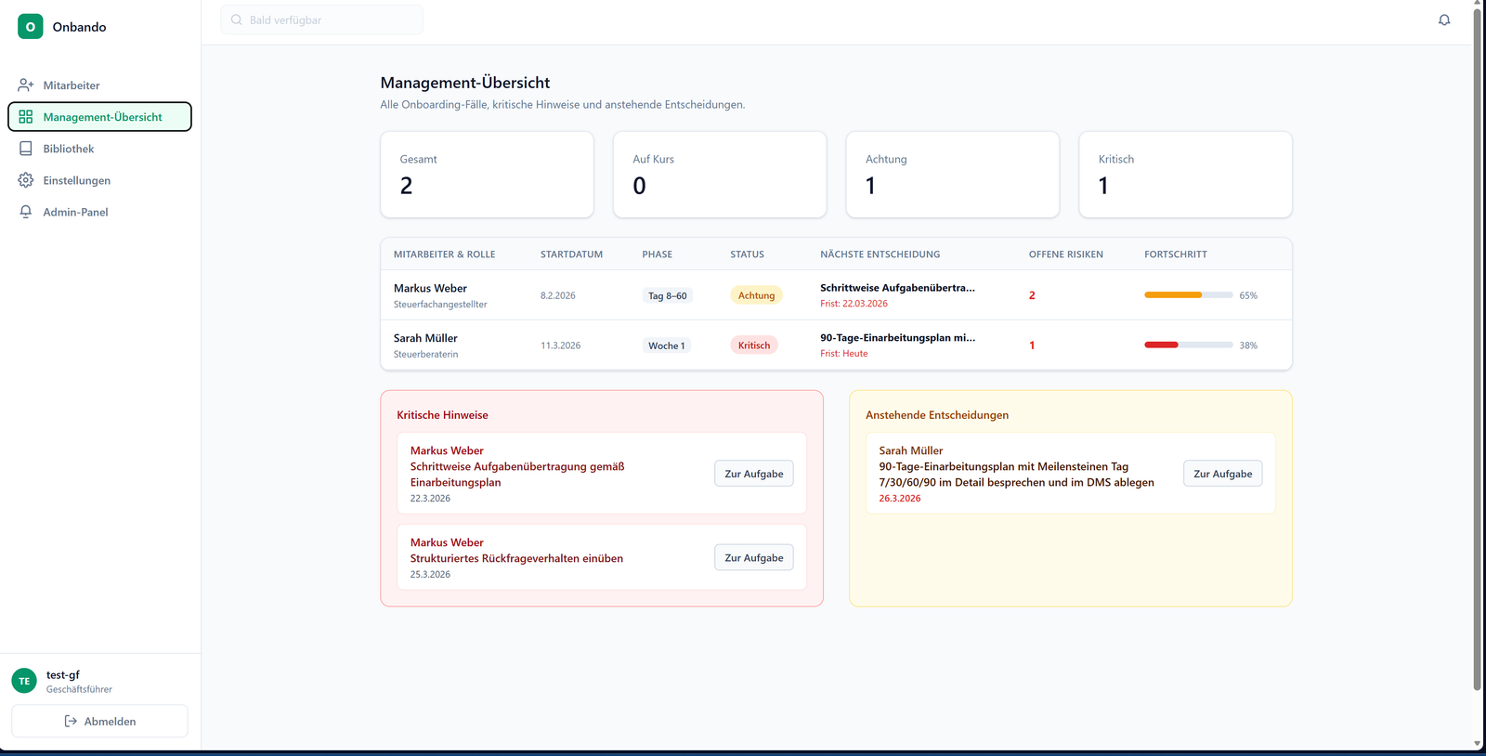Image resolution: width=1486 pixels, height=756 pixels.
Task: Click the Onbando logo icon
Action: pos(31,27)
